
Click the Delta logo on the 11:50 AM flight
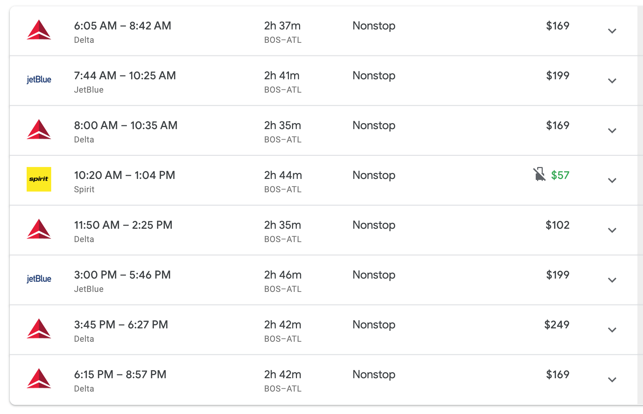coord(39,229)
